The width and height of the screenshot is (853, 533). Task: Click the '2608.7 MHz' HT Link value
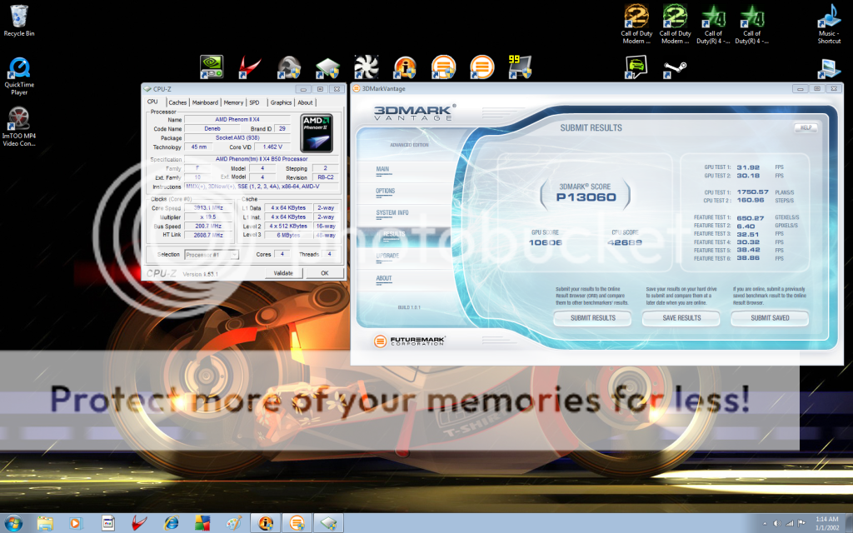coord(208,236)
